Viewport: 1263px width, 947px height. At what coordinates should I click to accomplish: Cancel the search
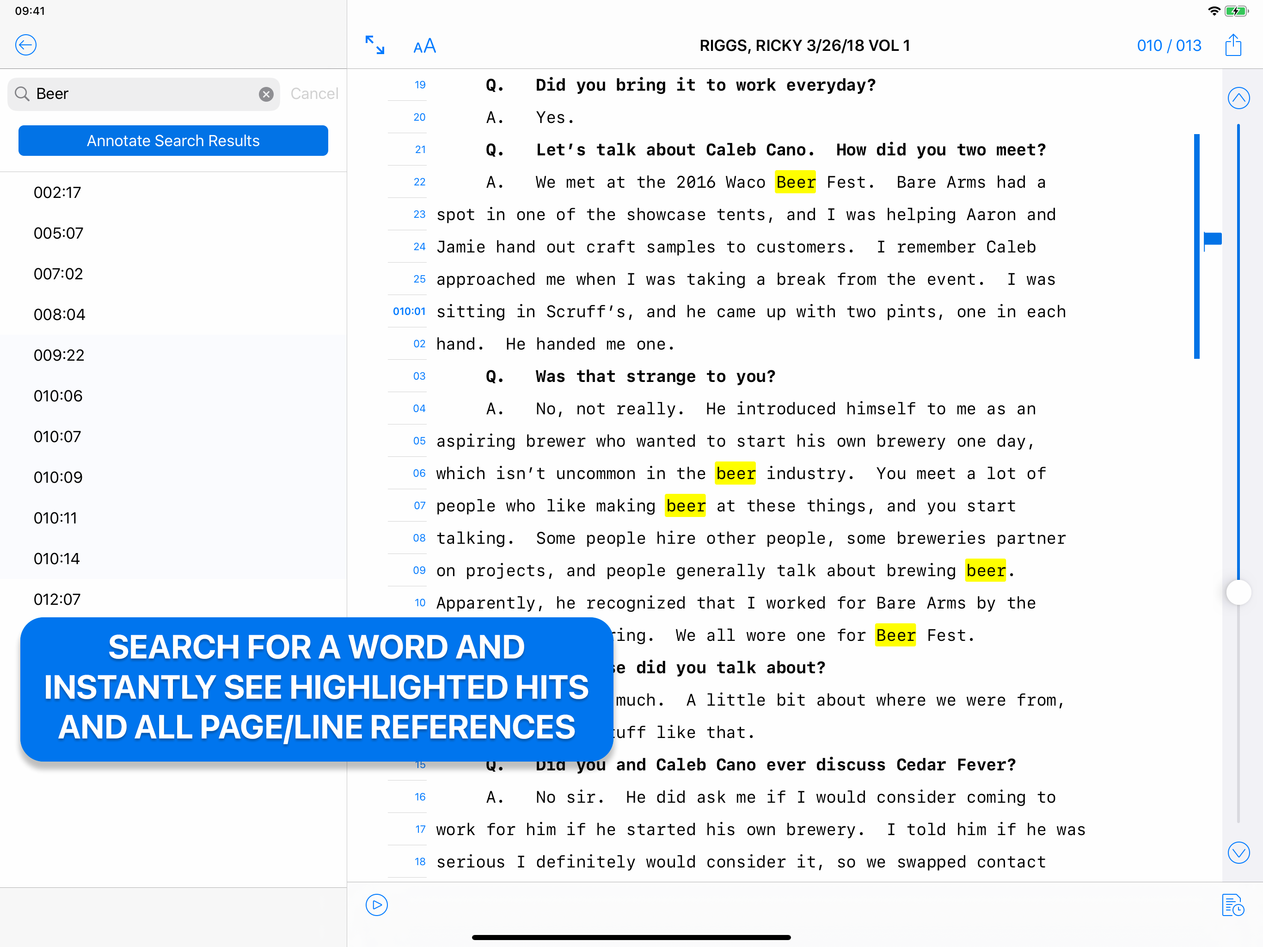pos(314,94)
